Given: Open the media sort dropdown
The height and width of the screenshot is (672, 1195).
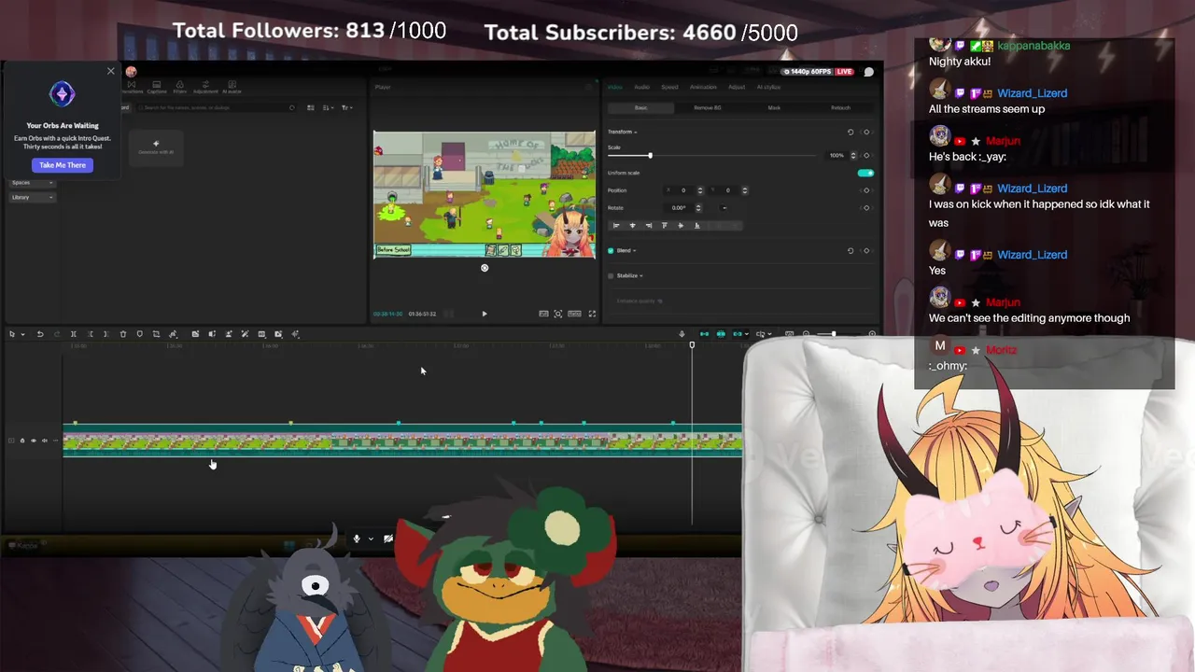Looking at the screenshot, I should pyautogui.click(x=328, y=107).
